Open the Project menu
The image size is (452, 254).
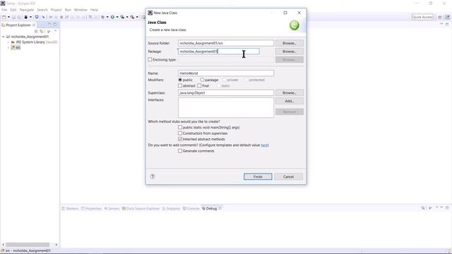click(x=56, y=10)
